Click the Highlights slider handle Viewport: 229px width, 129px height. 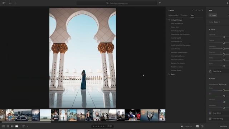click(x=224, y=49)
